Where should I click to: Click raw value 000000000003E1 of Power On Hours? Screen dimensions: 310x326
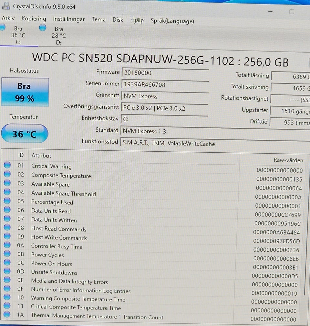coord(275,267)
